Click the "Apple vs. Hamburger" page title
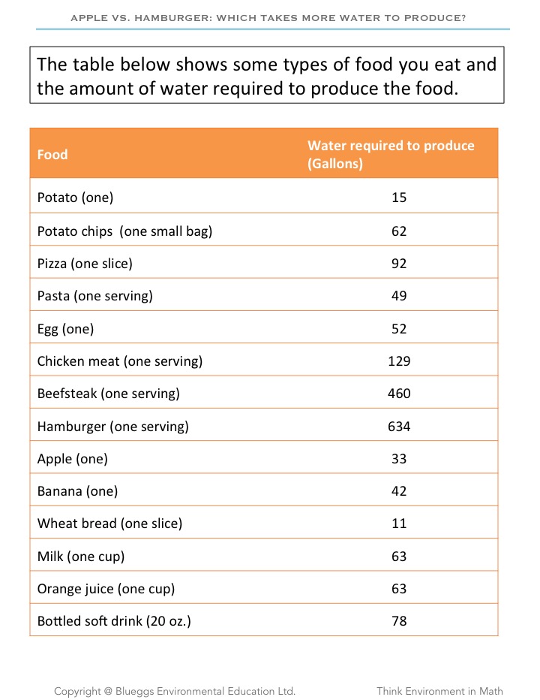 269,17
